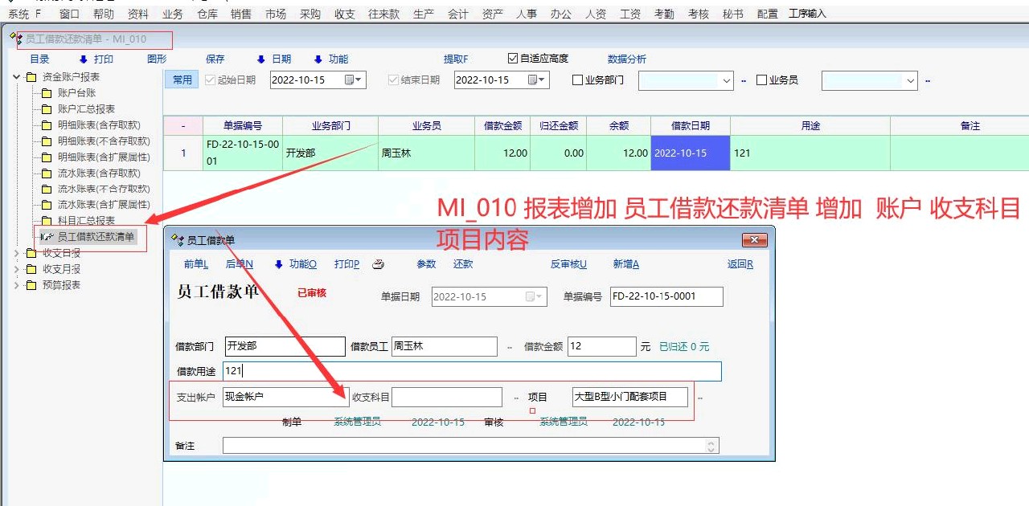
Task: Enable the 业务员 filter checkbox
Action: click(x=761, y=80)
